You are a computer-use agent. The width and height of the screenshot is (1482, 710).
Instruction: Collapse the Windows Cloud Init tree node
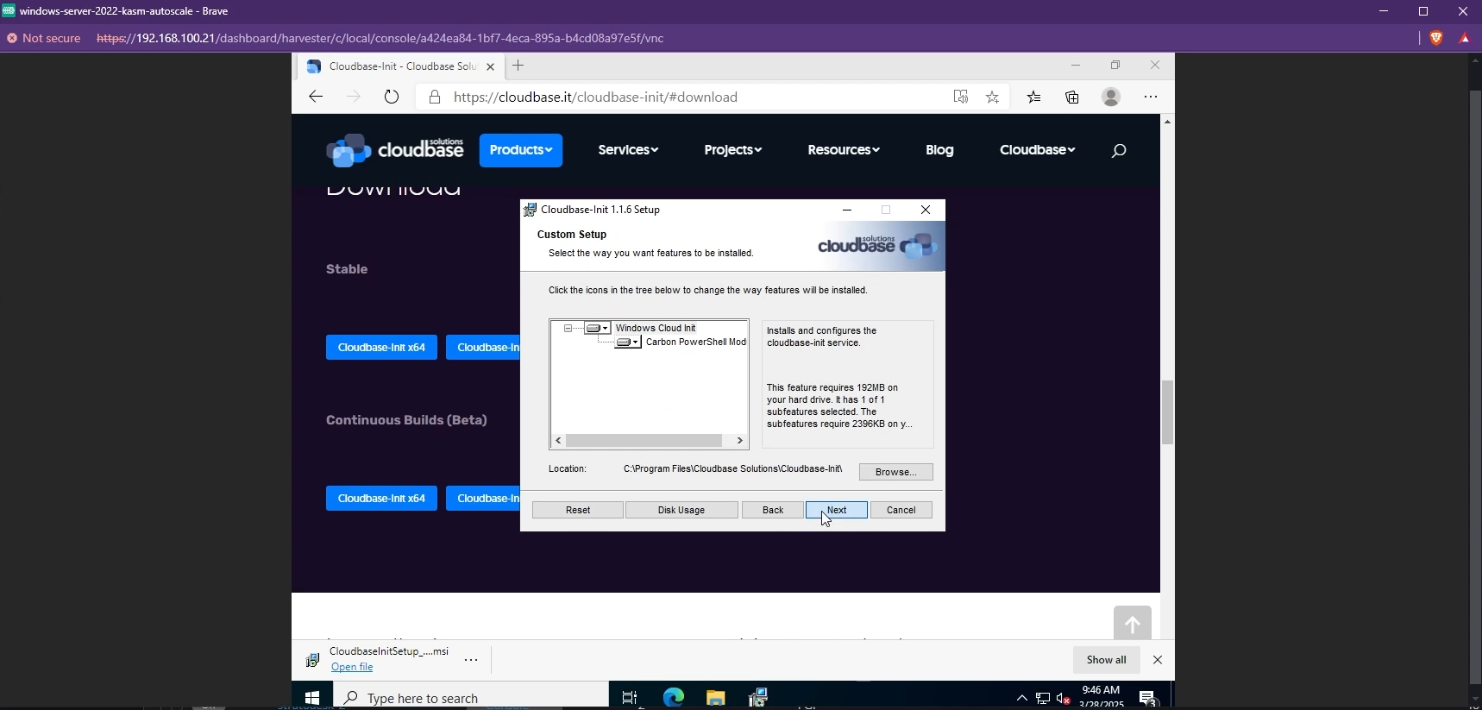(x=568, y=329)
